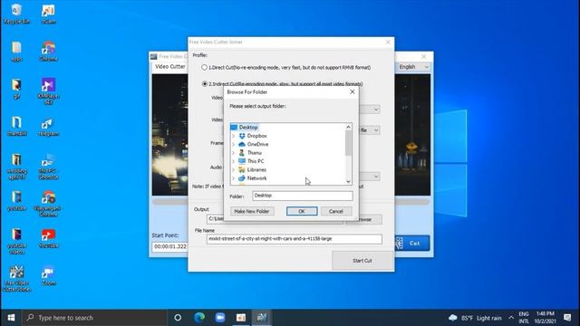Switch to the Video Cutter tab

(169, 66)
